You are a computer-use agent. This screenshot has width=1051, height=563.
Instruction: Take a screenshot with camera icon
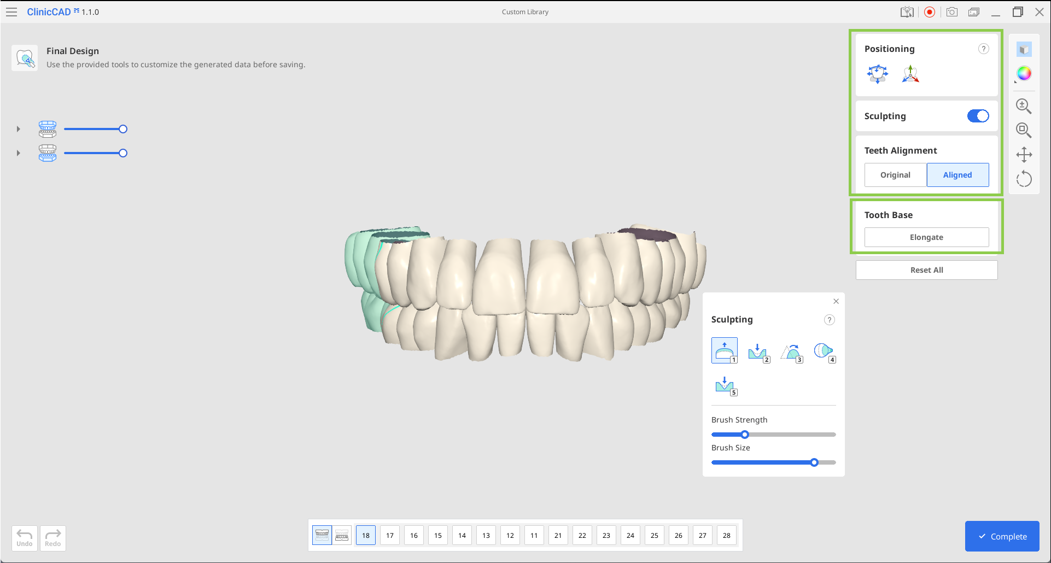click(952, 12)
